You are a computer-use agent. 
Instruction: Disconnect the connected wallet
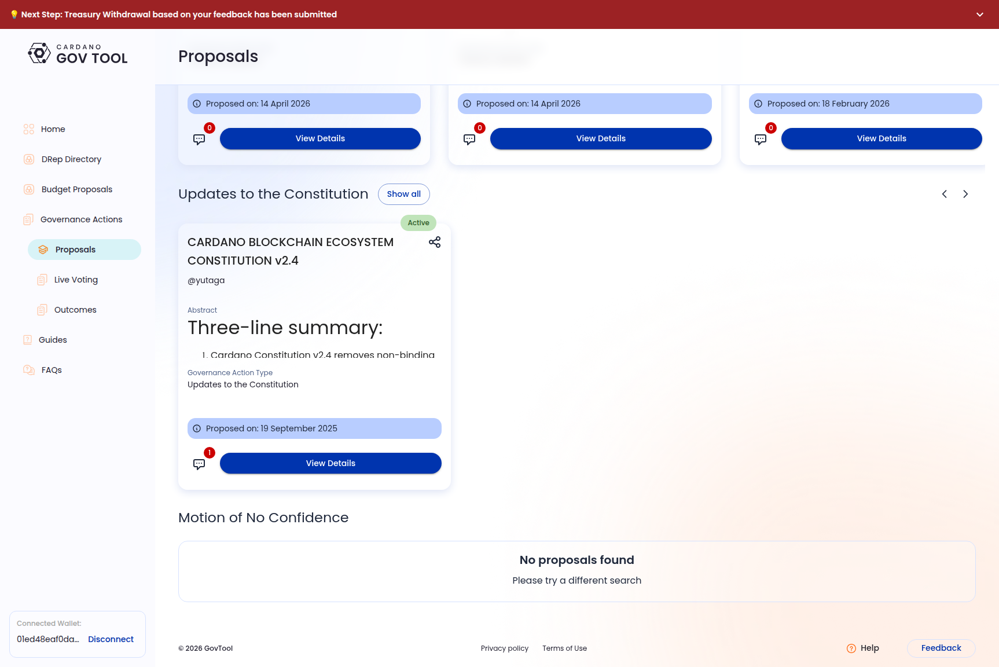(x=111, y=639)
